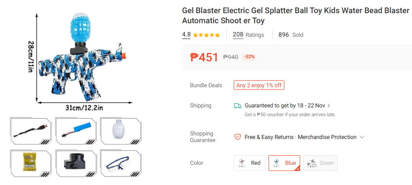View the blue battery thumbnail
Image resolution: width=412 pixels, height=185 pixels.
76,131
